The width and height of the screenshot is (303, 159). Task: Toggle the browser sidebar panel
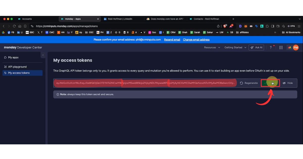tap(272, 26)
